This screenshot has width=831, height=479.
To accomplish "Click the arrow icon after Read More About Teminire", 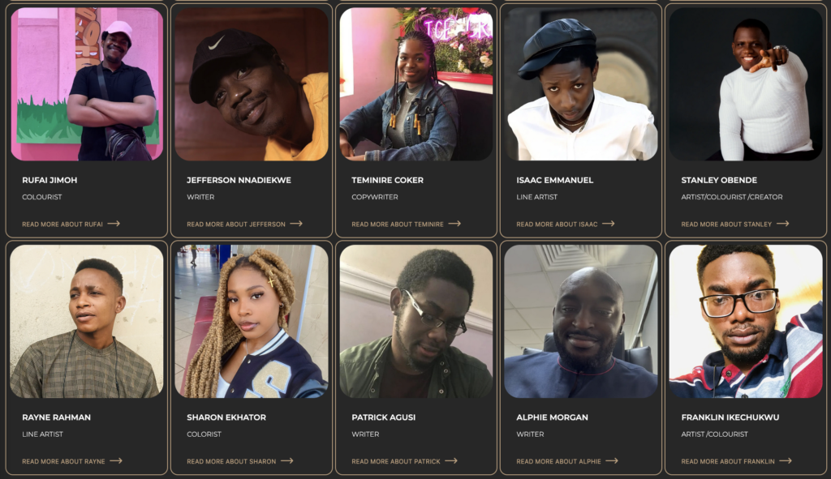I will 454,224.
